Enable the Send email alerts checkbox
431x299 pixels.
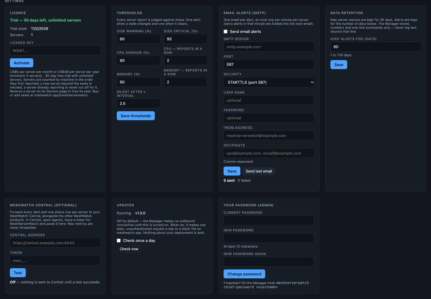tap(226, 32)
